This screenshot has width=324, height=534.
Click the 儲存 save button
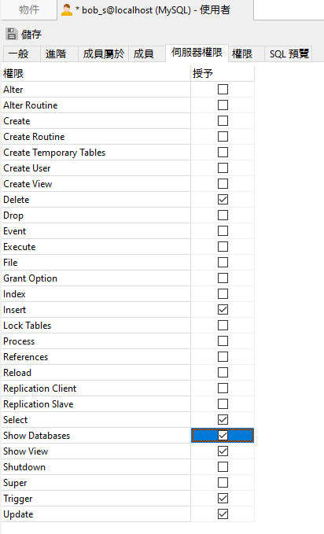24,34
